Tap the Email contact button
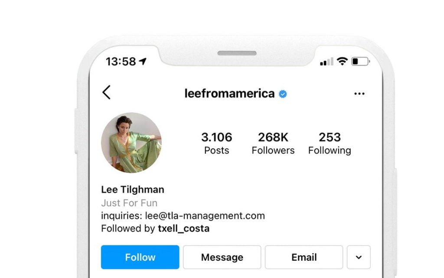444x278 pixels. (304, 257)
